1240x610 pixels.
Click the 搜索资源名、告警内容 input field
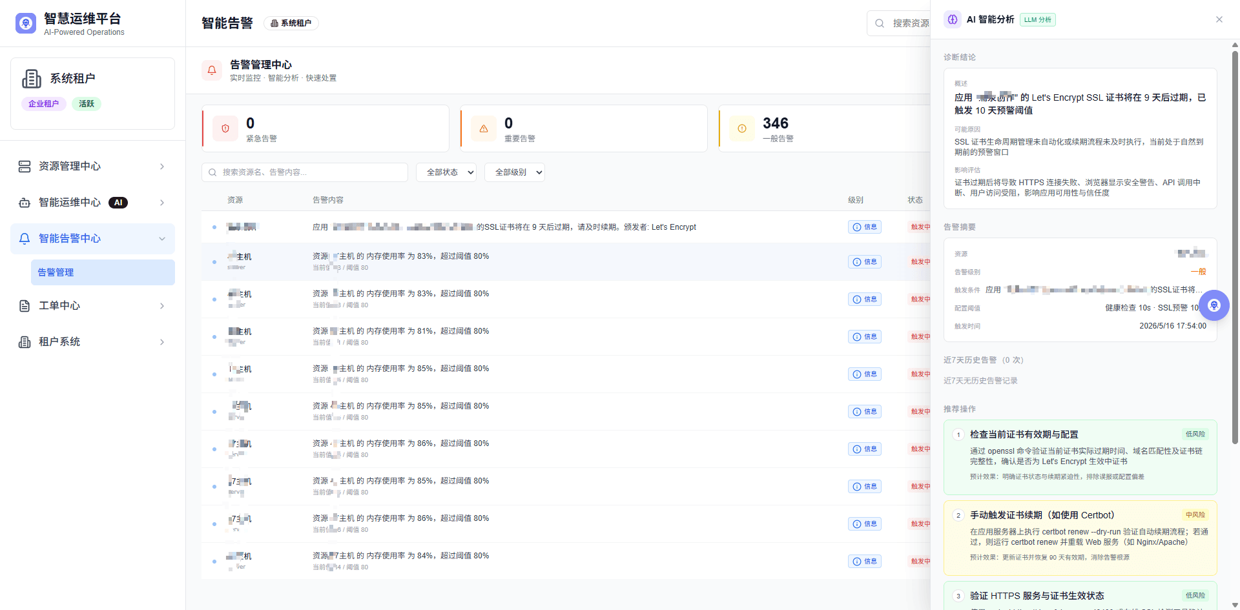(305, 172)
